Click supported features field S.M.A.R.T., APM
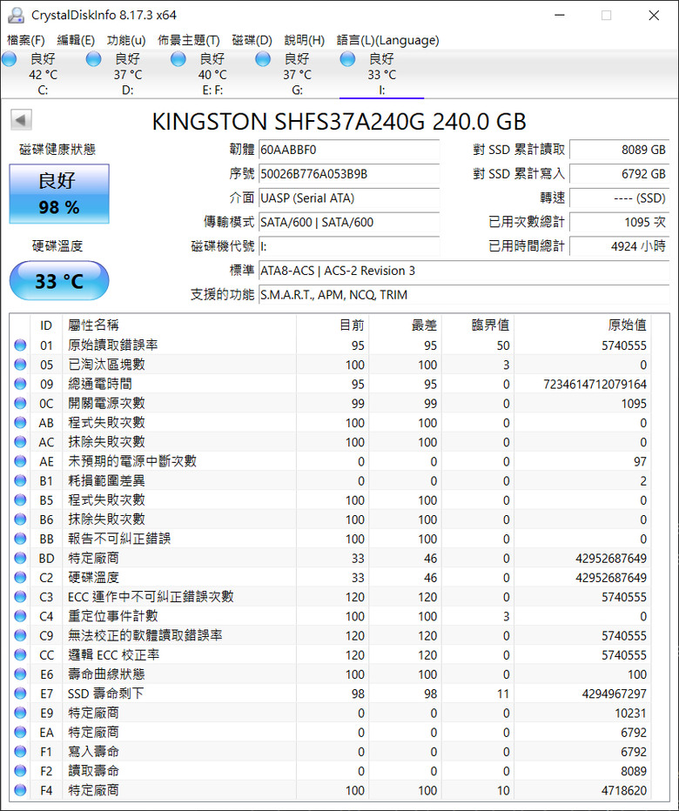The image size is (679, 811). point(464,295)
